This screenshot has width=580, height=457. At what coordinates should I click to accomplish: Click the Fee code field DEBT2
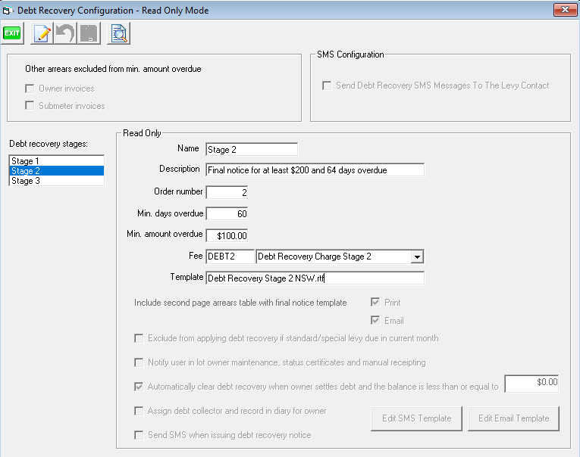tap(230, 256)
